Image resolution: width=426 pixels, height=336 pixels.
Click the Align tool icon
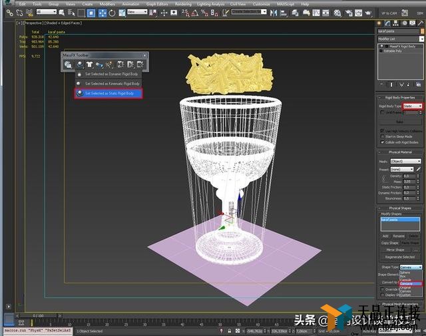point(284,13)
